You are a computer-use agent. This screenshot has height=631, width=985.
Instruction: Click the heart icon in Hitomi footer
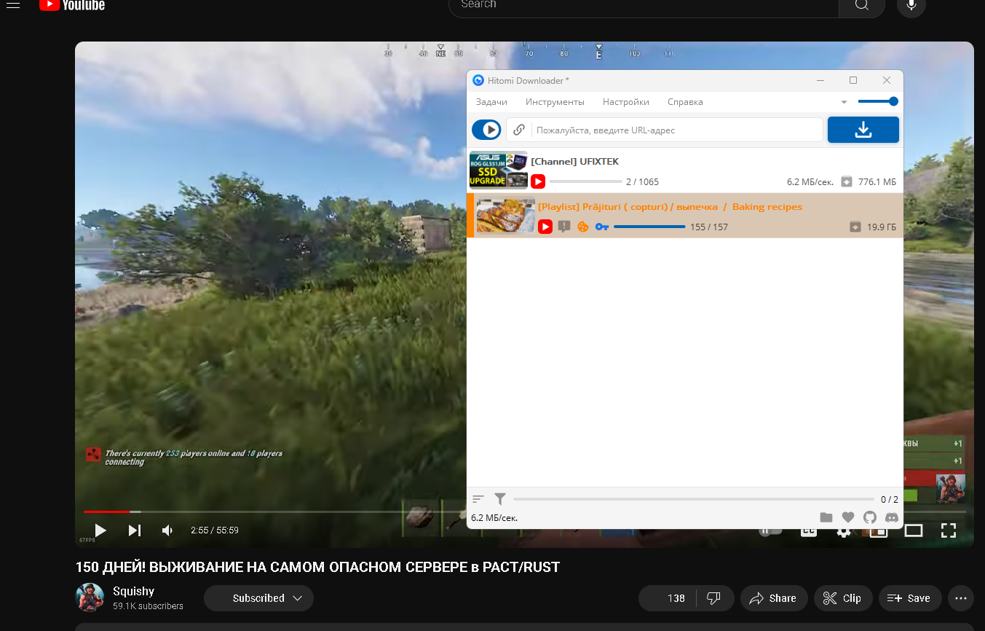click(848, 517)
